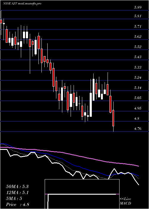
Task: Click the 5.62 price axis label
Action: click(138, 36)
